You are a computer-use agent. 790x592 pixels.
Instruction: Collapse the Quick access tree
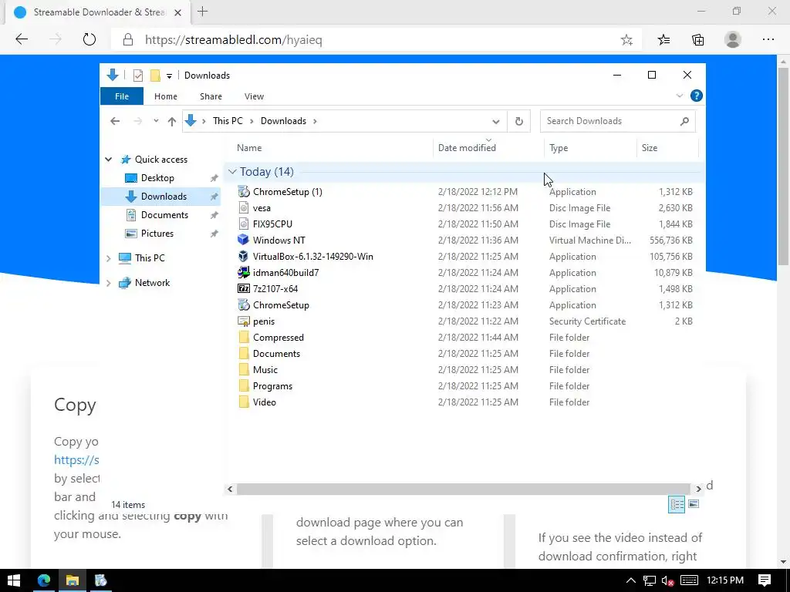[x=108, y=160]
